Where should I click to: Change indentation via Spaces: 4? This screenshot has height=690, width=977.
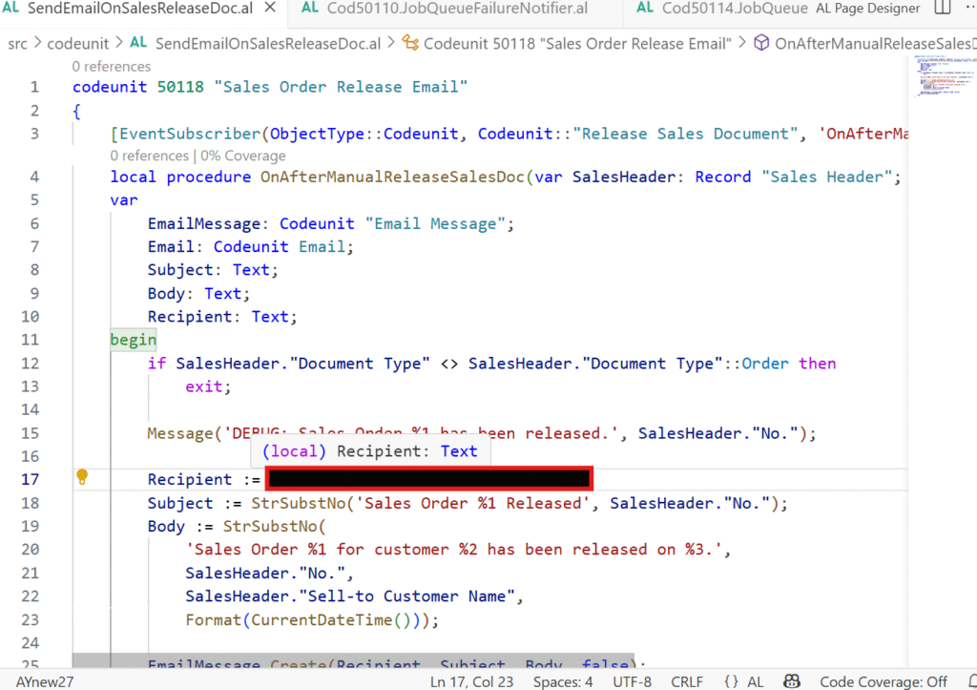click(x=563, y=681)
